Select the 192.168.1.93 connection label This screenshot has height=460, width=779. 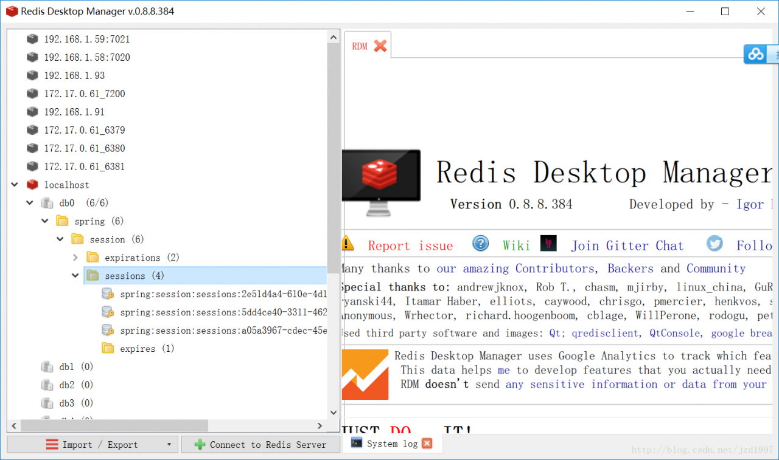click(74, 75)
